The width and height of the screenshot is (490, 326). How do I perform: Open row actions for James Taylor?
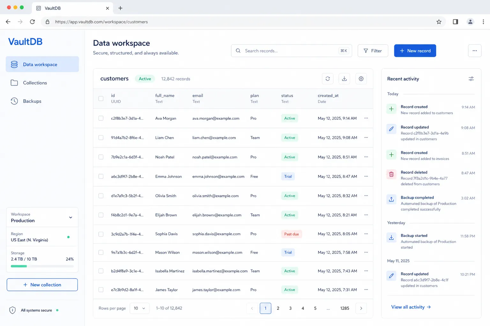(366, 290)
